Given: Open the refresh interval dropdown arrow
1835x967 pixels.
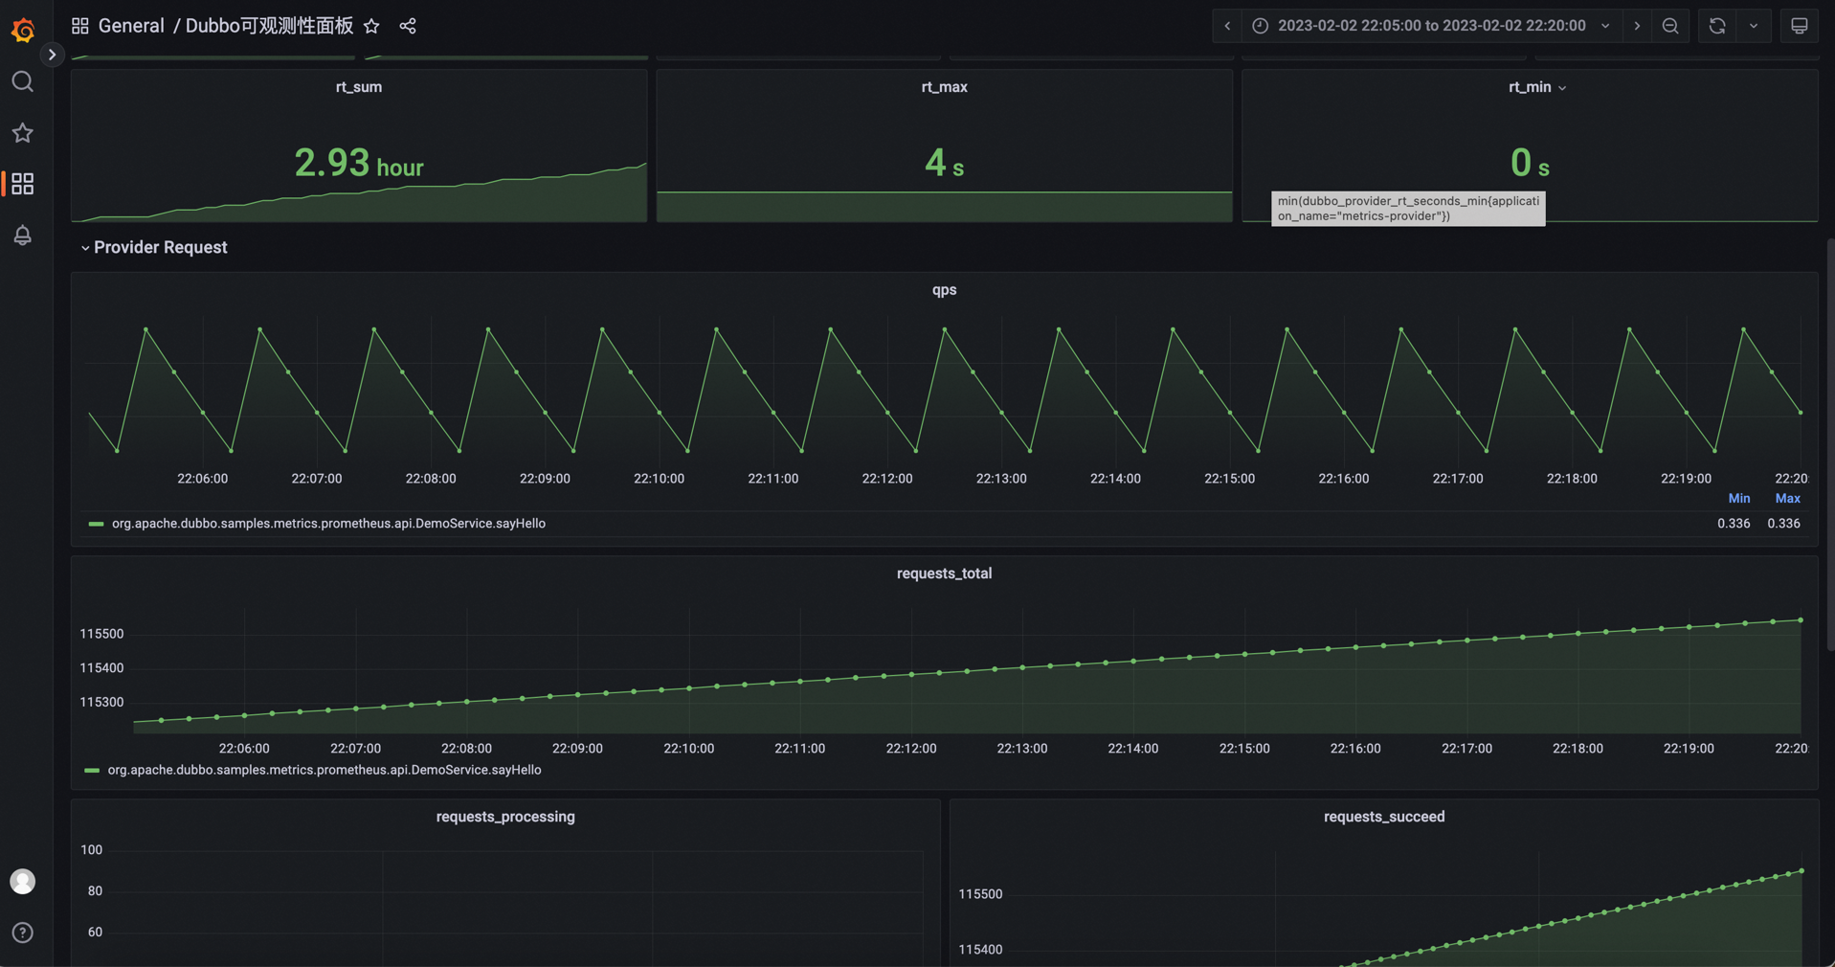Looking at the screenshot, I should pos(1754,26).
